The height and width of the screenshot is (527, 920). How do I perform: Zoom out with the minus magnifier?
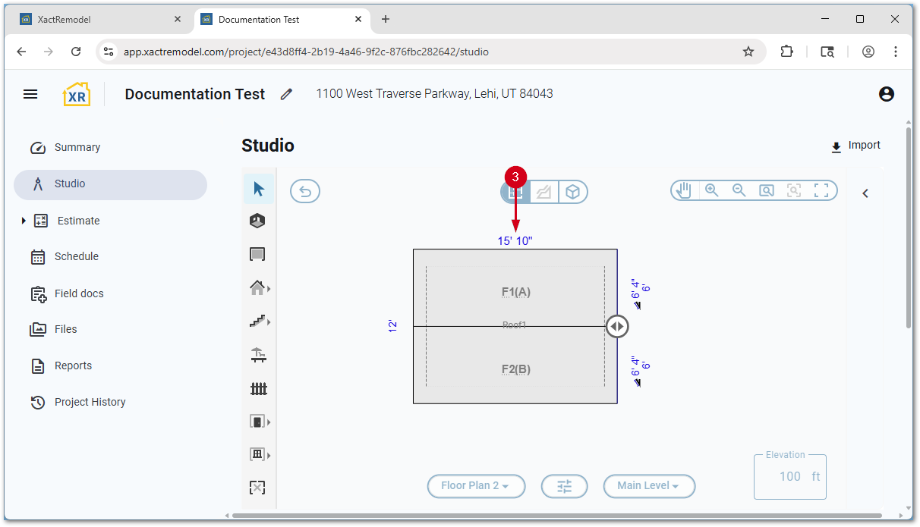(739, 190)
